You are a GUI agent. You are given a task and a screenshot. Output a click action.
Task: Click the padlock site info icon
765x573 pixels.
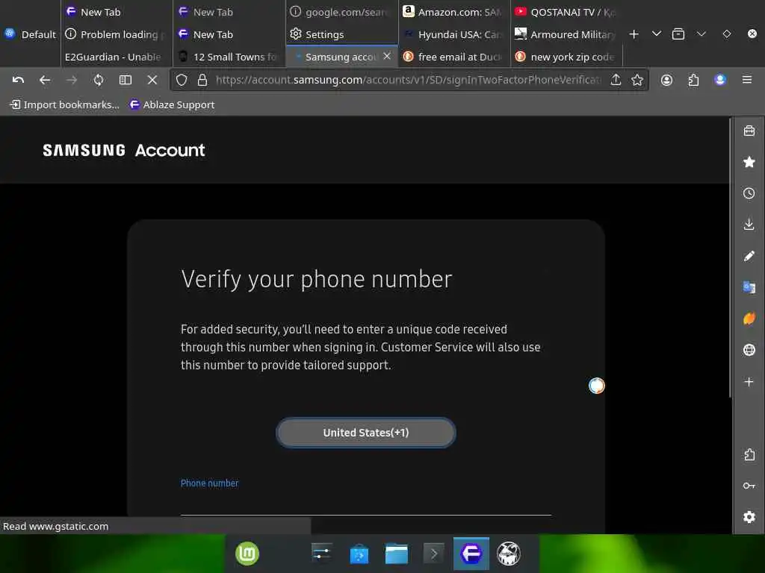tap(202, 80)
